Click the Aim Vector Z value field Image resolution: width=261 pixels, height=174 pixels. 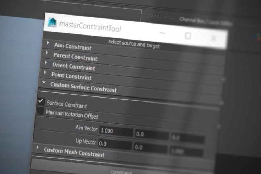[x=188, y=138]
